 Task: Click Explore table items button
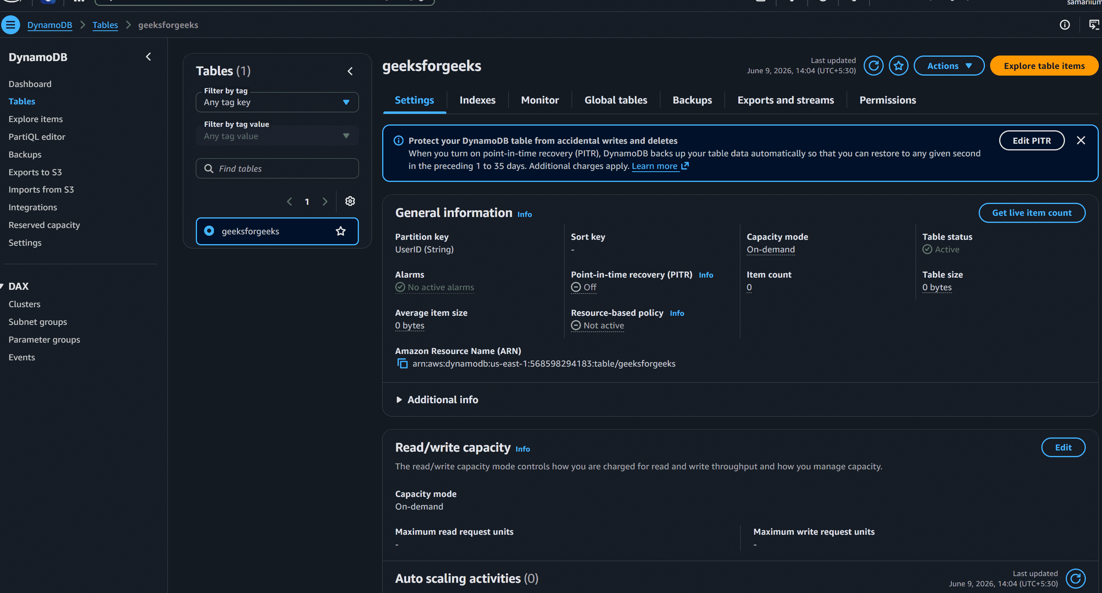pos(1044,66)
